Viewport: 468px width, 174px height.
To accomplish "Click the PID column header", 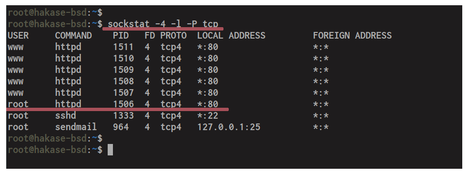I will (121, 36).
